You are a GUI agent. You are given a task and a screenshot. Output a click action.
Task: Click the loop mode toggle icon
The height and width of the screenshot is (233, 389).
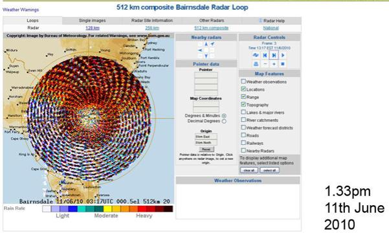256,55
